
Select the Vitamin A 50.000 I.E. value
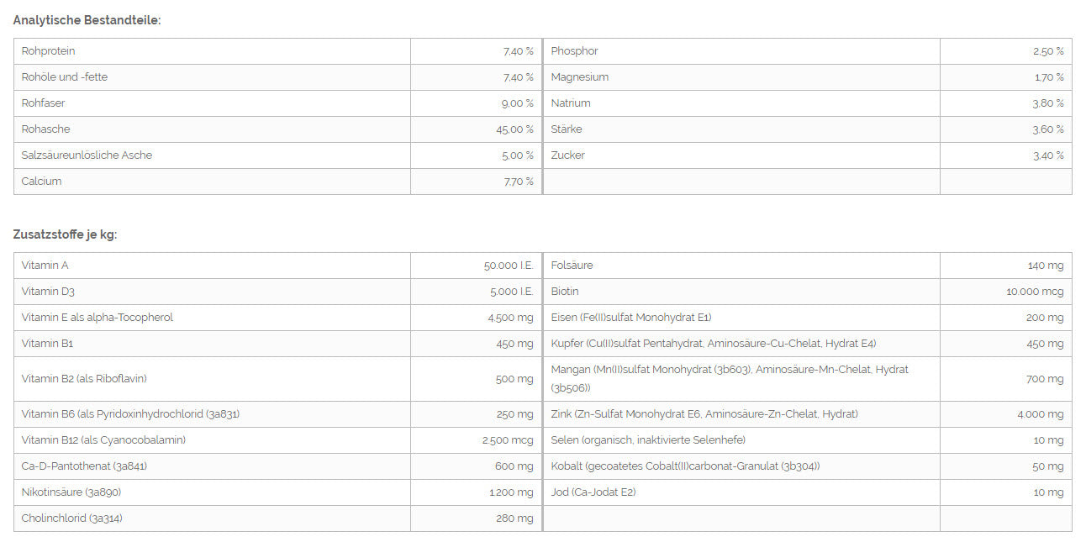(x=509, y=266)
